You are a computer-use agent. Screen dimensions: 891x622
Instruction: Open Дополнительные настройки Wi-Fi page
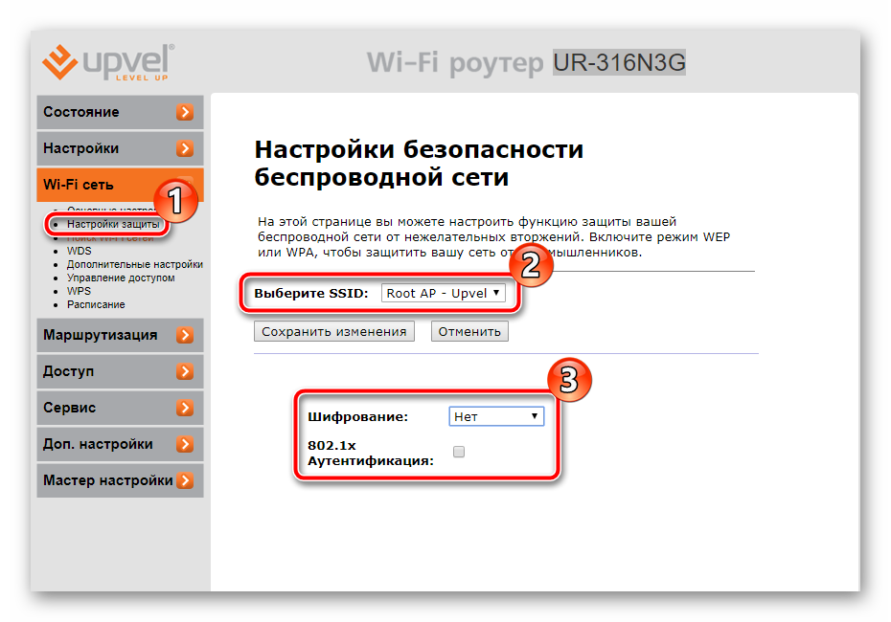point(135,264)
